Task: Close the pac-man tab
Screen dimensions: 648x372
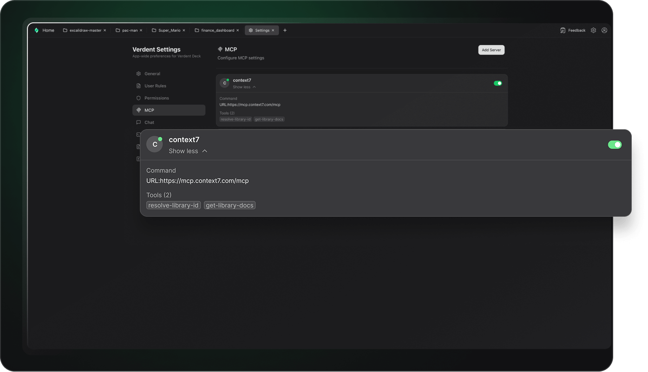Action: coord(141,30)
